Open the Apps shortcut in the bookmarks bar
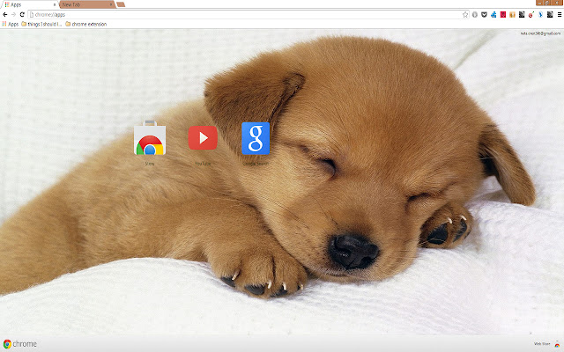The width and height of the screenshot is (564, 352). [x=10, y=24]
